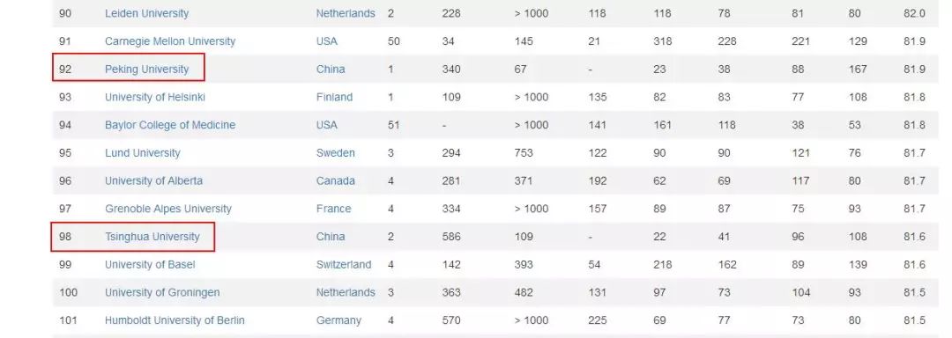Click the Peking University link

pyautogui.click(x=147, y=69)
